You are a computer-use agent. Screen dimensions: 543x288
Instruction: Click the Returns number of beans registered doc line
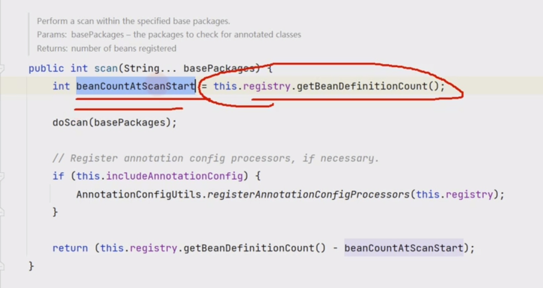[107, 48]
